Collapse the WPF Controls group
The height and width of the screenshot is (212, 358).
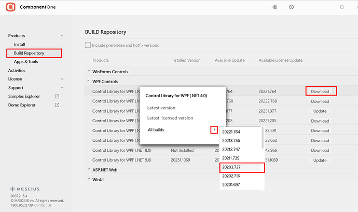point(88,81)
